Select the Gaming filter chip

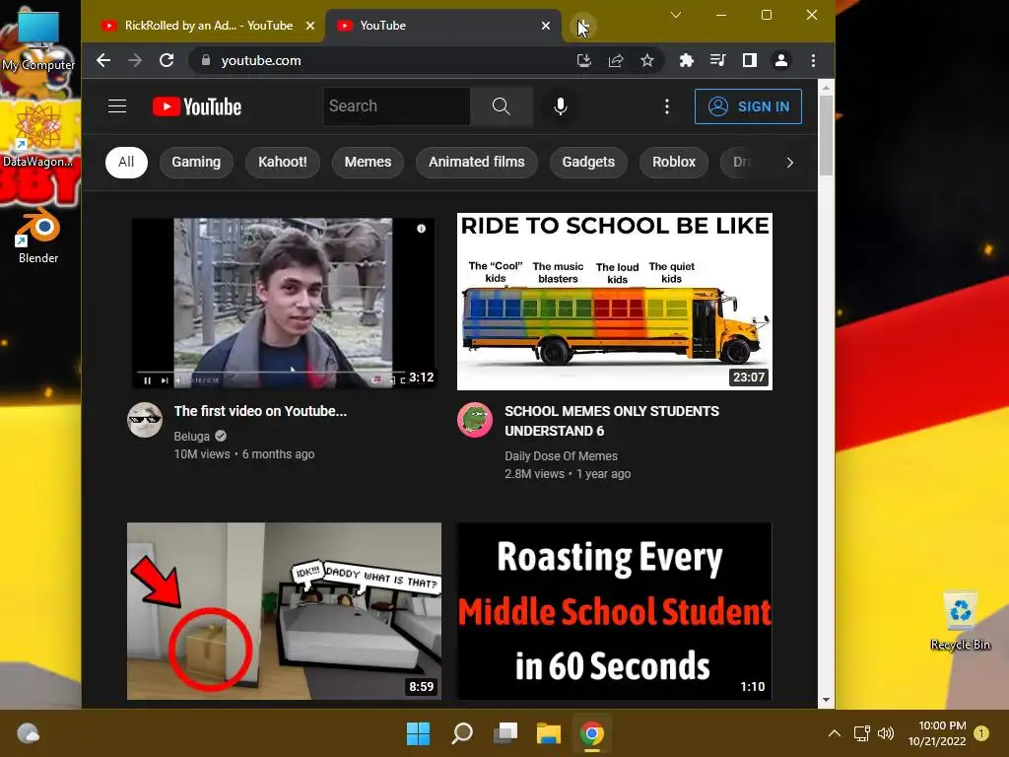[196, 163]
